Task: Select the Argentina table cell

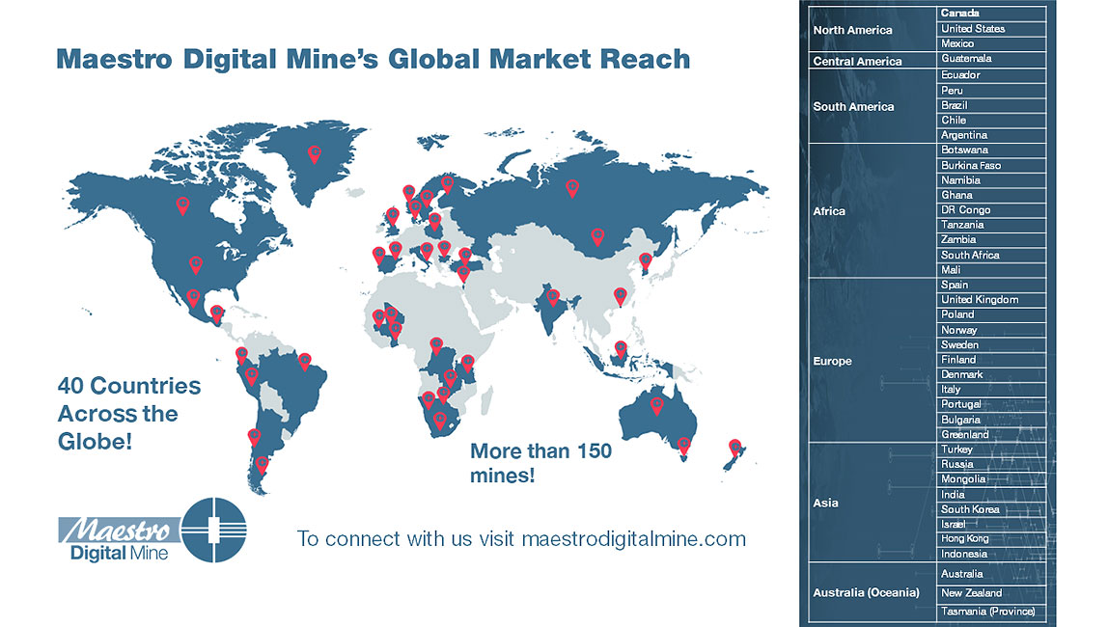Action: click(991, 135)
